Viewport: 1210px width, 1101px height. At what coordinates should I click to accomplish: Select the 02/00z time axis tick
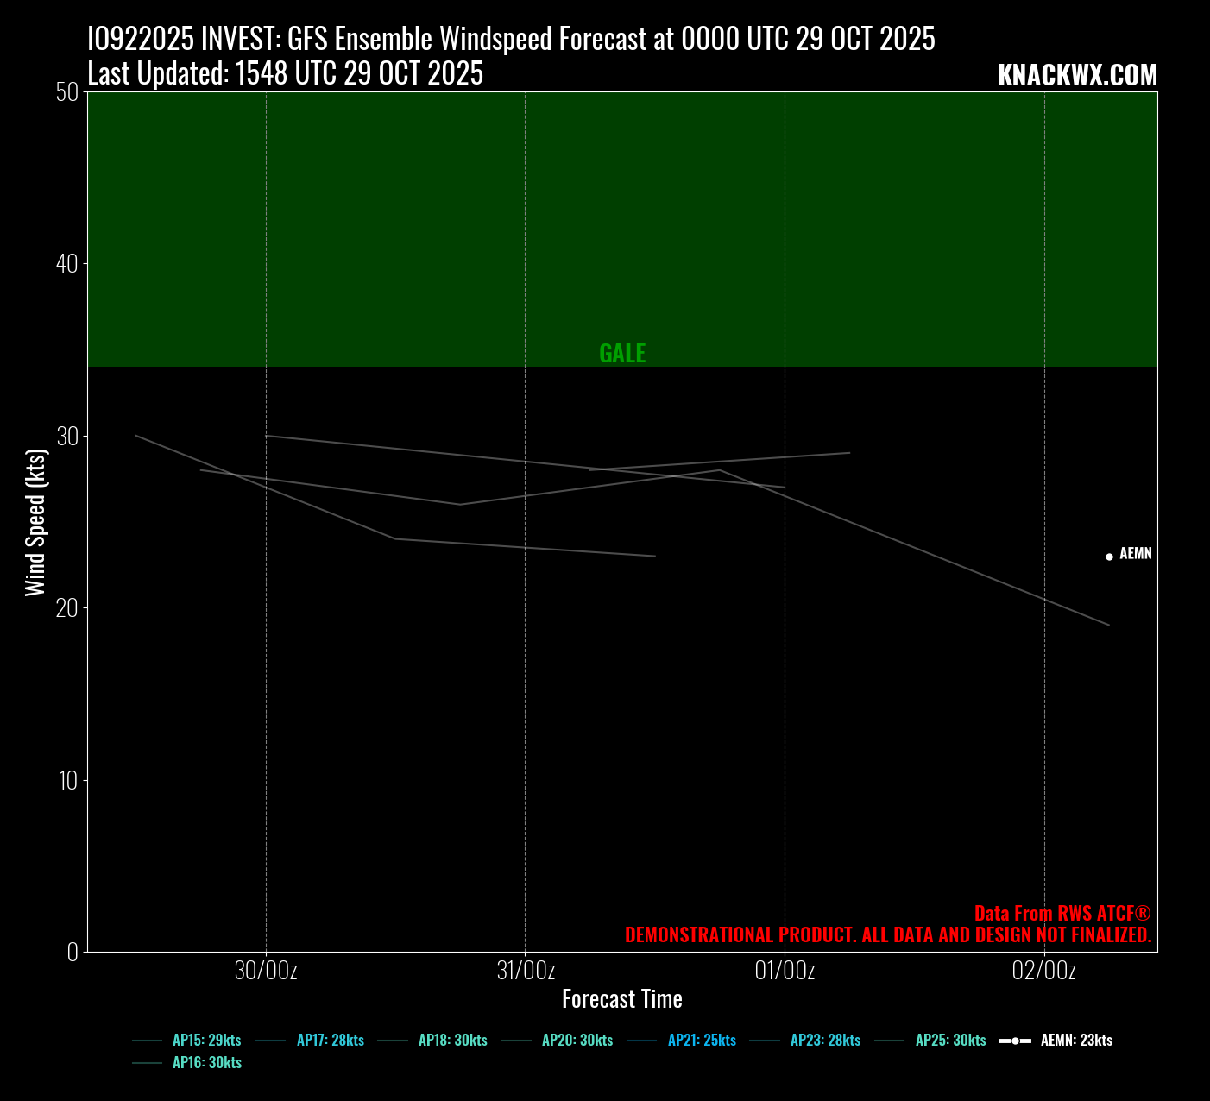pyautogui.click(x=1044, y=972)
